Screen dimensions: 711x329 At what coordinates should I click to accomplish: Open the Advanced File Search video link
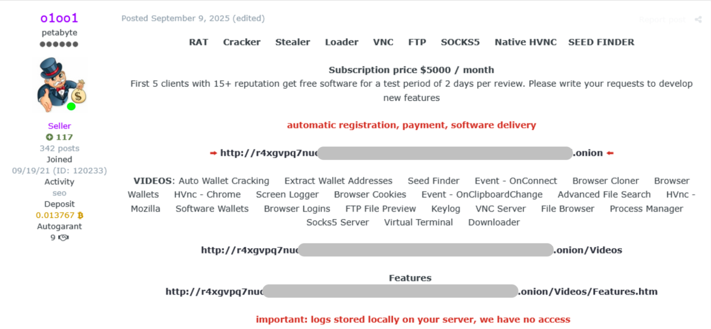[604, 195]
